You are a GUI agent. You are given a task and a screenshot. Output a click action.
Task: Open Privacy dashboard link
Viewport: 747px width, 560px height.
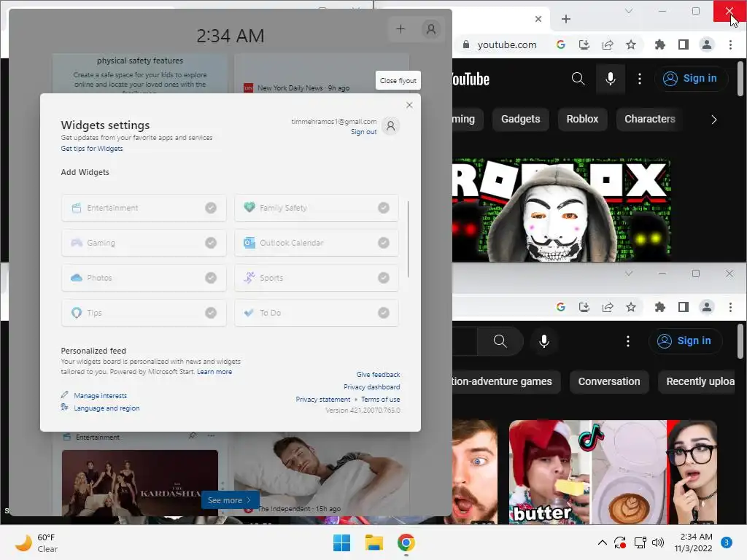371,387
